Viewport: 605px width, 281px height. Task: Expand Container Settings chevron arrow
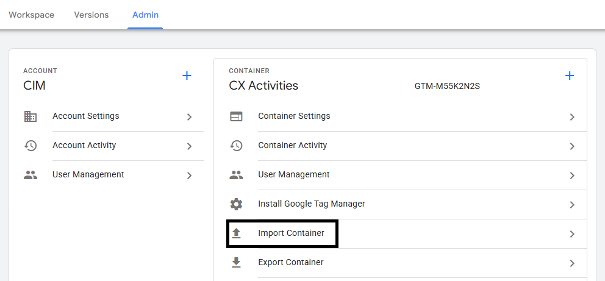(572, 117)
